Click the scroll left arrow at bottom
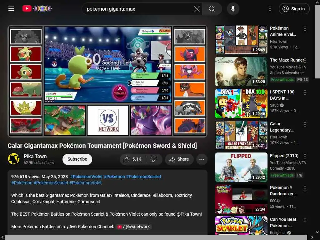Viewport: 320px width, 240px height. coord(2,237)
